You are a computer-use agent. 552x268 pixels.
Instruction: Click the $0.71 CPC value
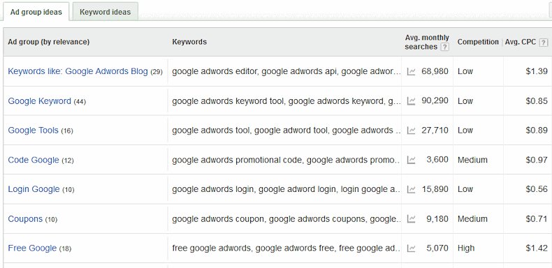[x=537, y=218]
